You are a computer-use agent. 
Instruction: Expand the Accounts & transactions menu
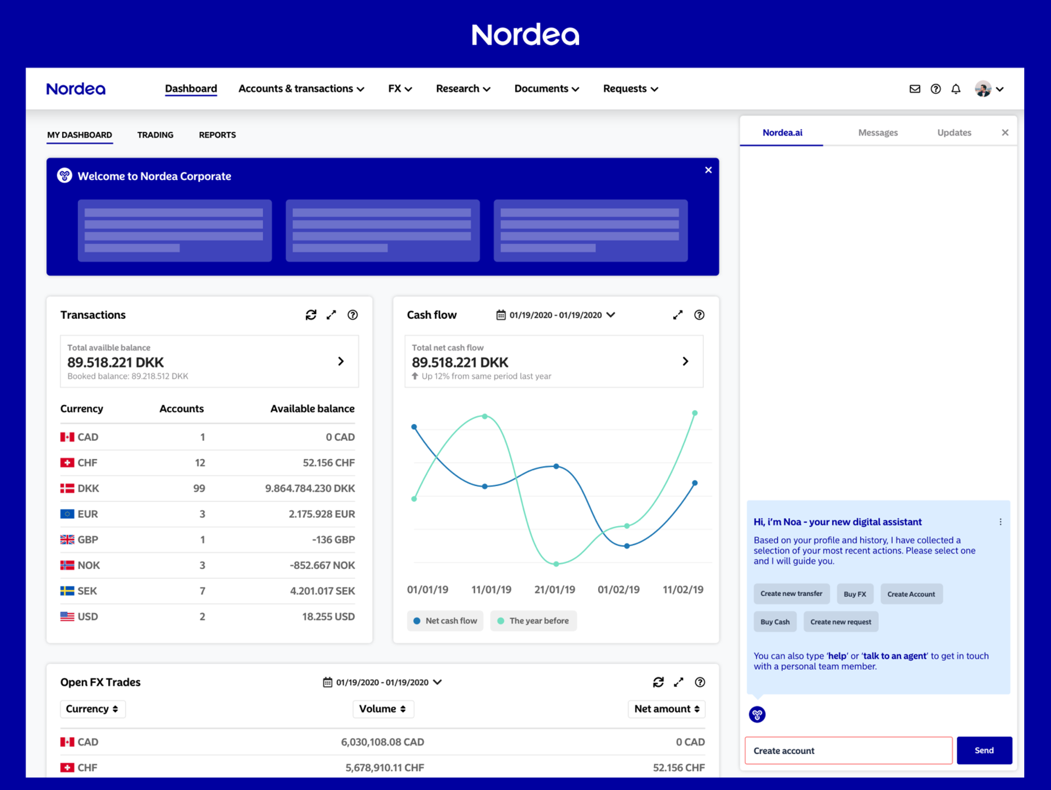click(301, 89)
